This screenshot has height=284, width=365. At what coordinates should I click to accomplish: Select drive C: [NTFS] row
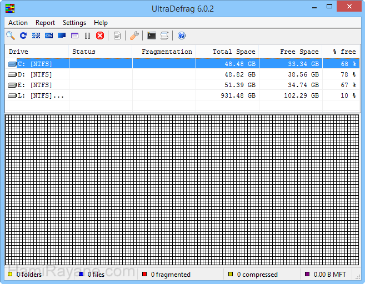pyautogui.click(x=182, y=64)
